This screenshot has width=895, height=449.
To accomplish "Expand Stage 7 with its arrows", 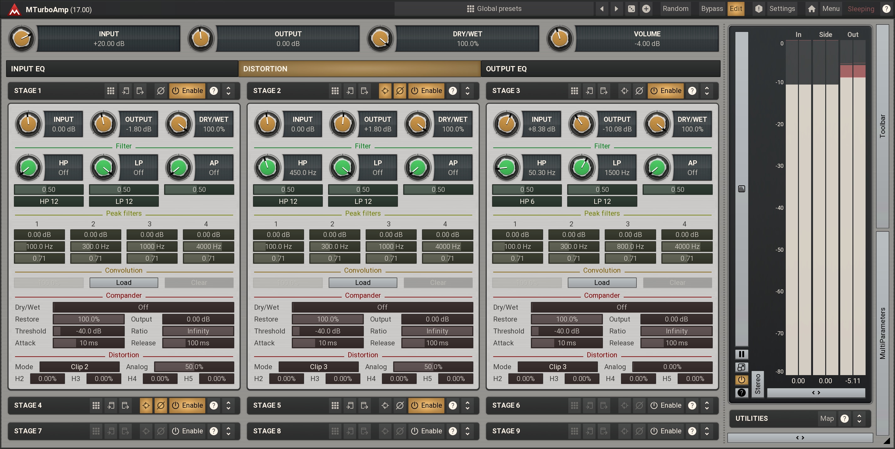I will (x=228, y=431).
